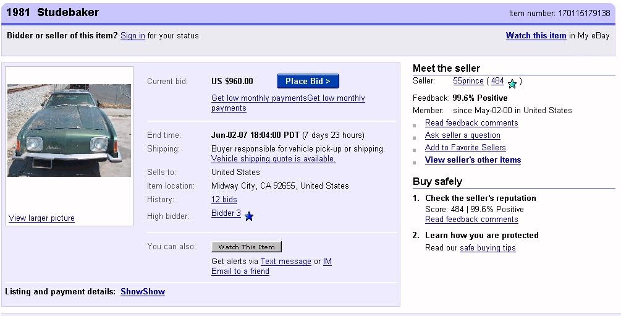Screen dimensions: 621x316
Task: Click the Studebaker car thumbnail photo
Action: (69, 130)
